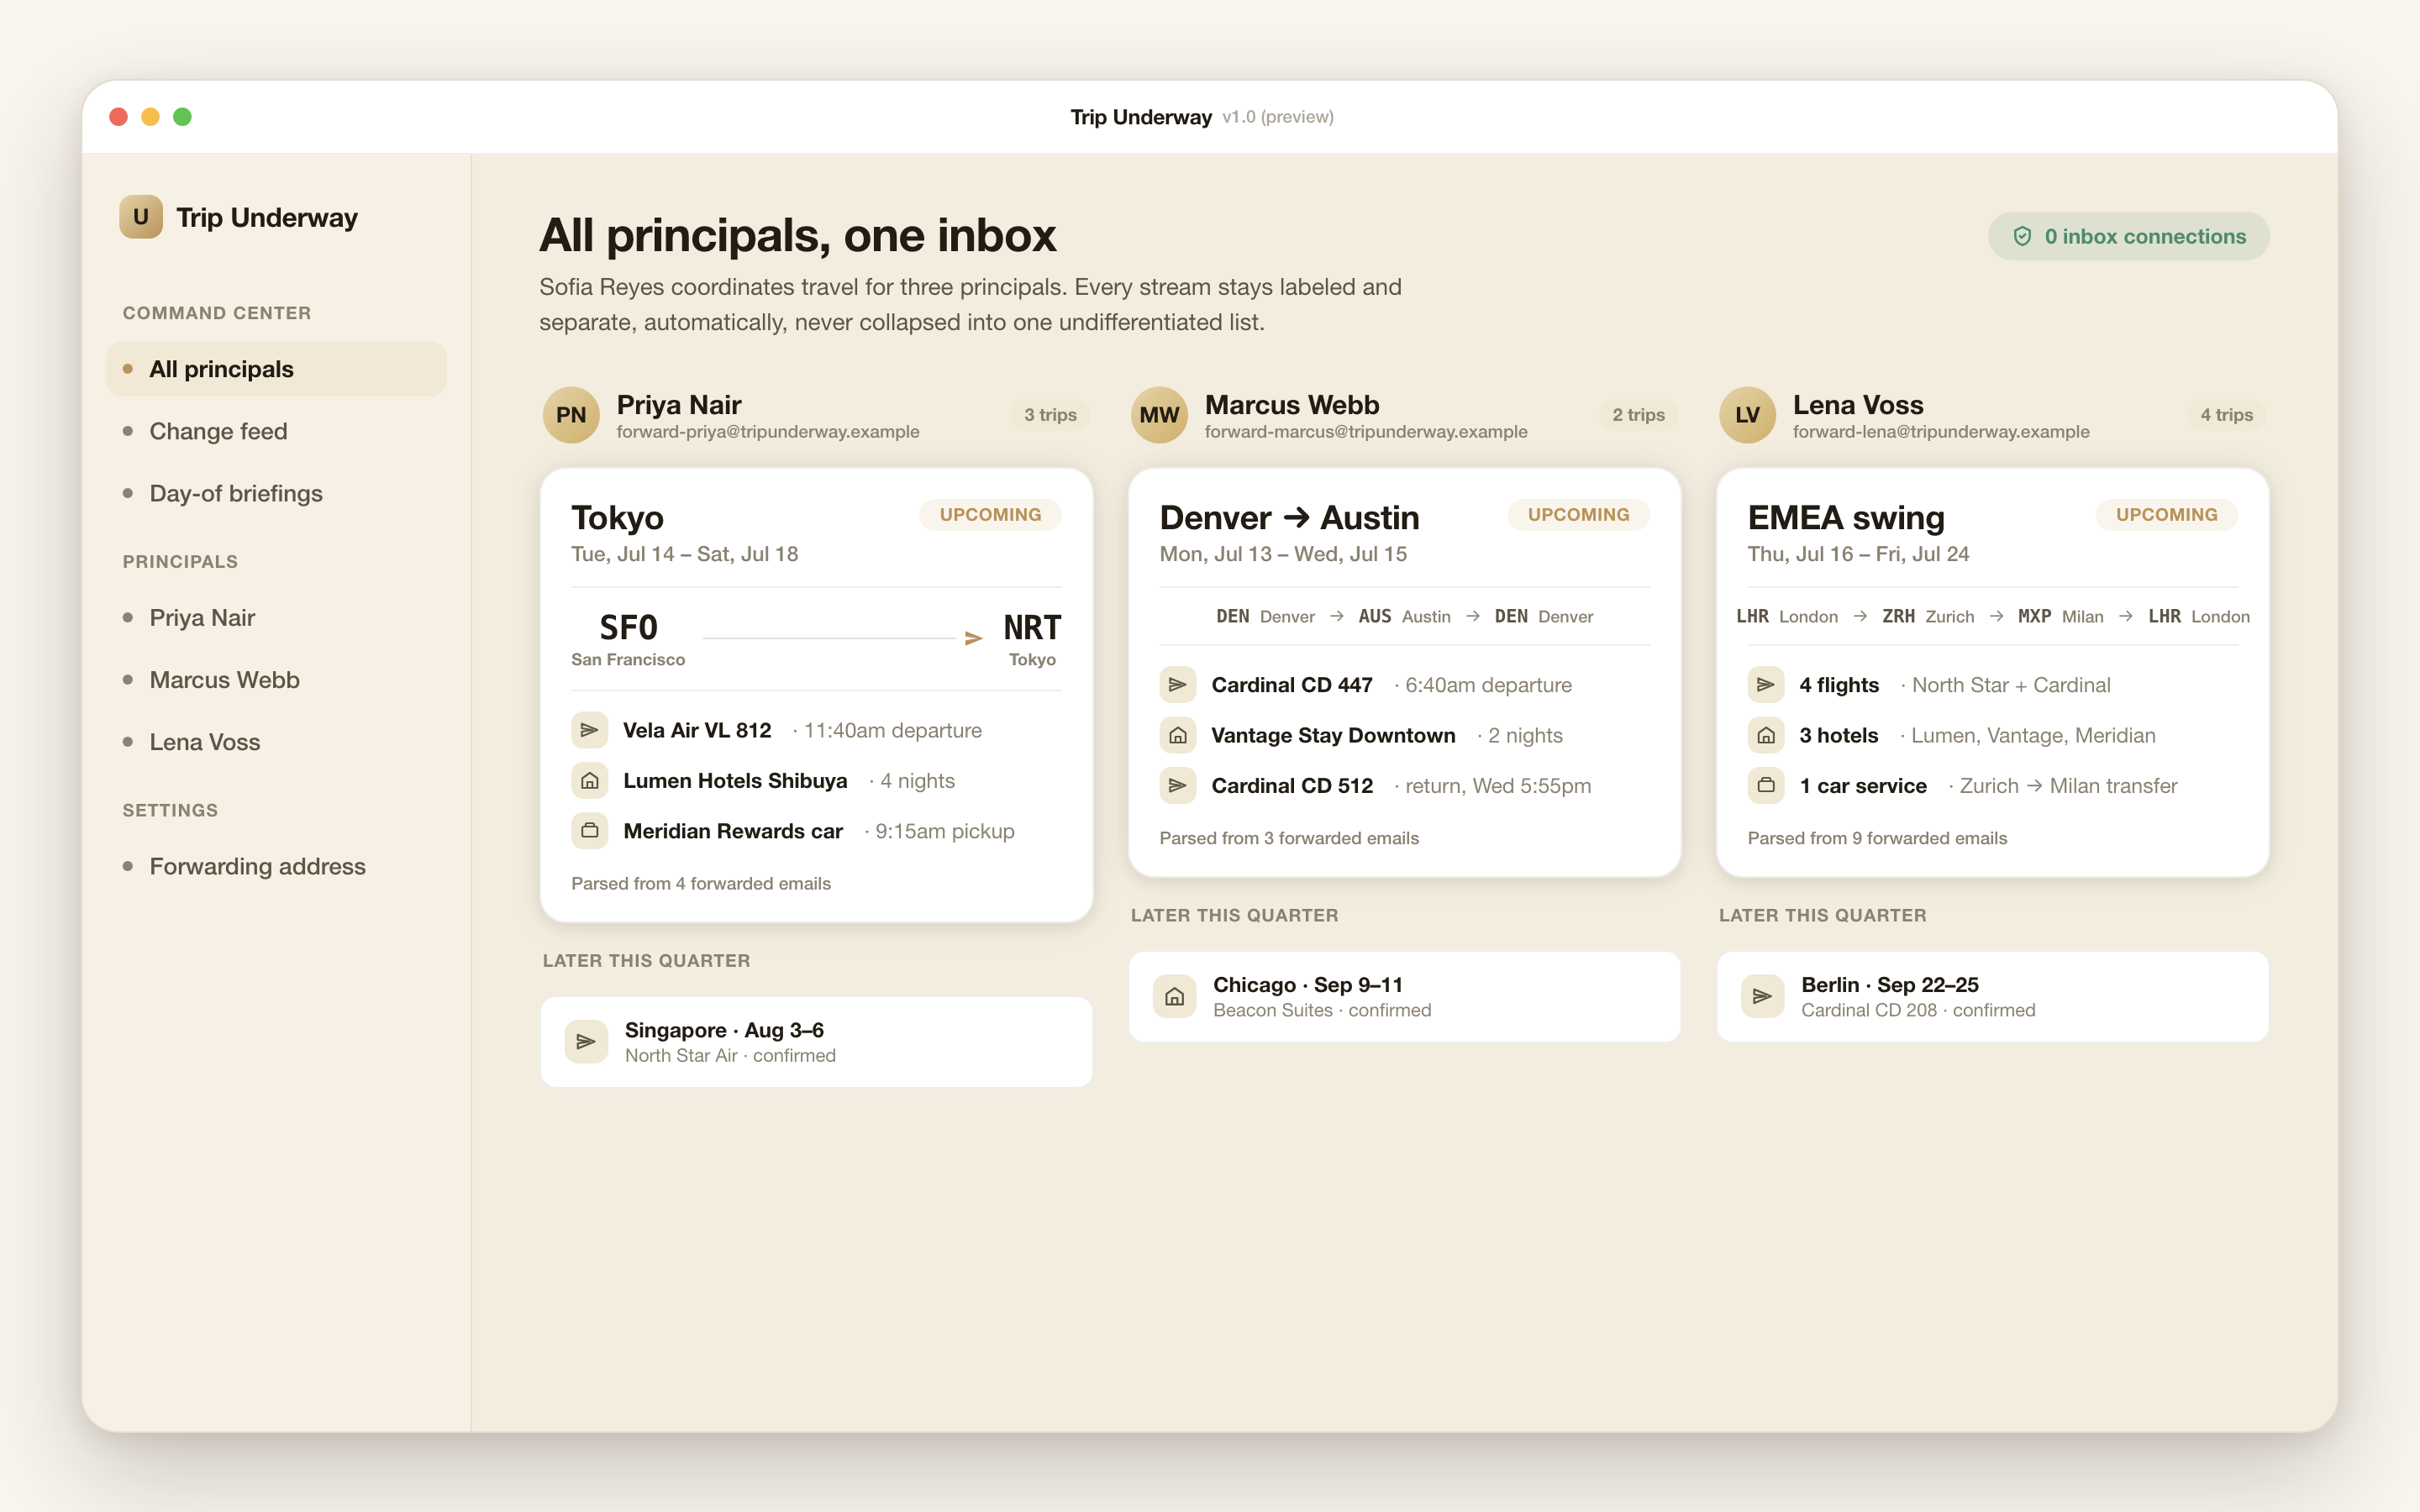Click the UPCOMING tag on EMEA swing
2420x1512 pixels.
click(x=2166, y=514)
